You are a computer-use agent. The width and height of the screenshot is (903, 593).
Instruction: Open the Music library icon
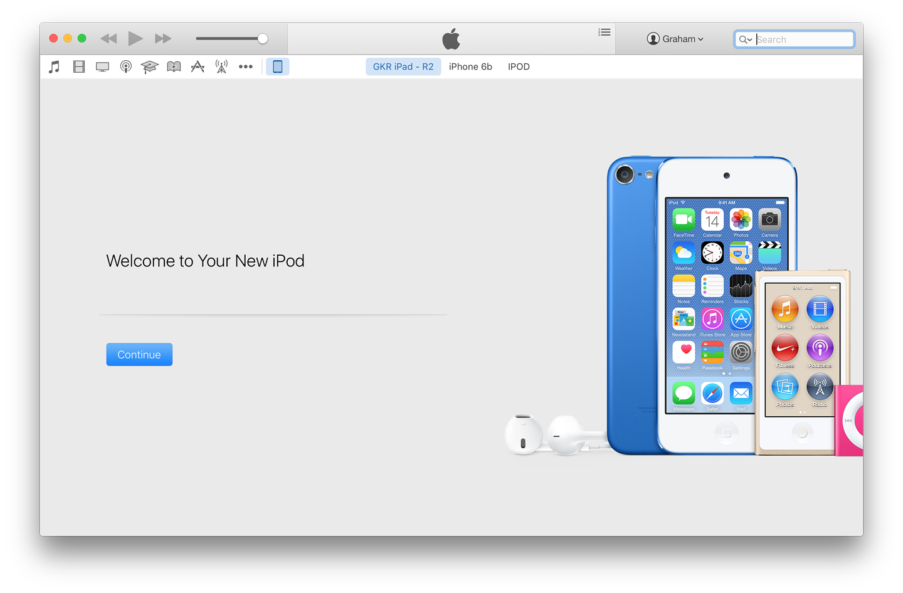tap(55, 66)
